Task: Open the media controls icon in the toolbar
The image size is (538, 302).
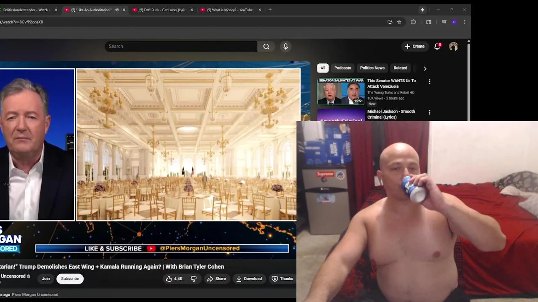Action: coord(444,22)
